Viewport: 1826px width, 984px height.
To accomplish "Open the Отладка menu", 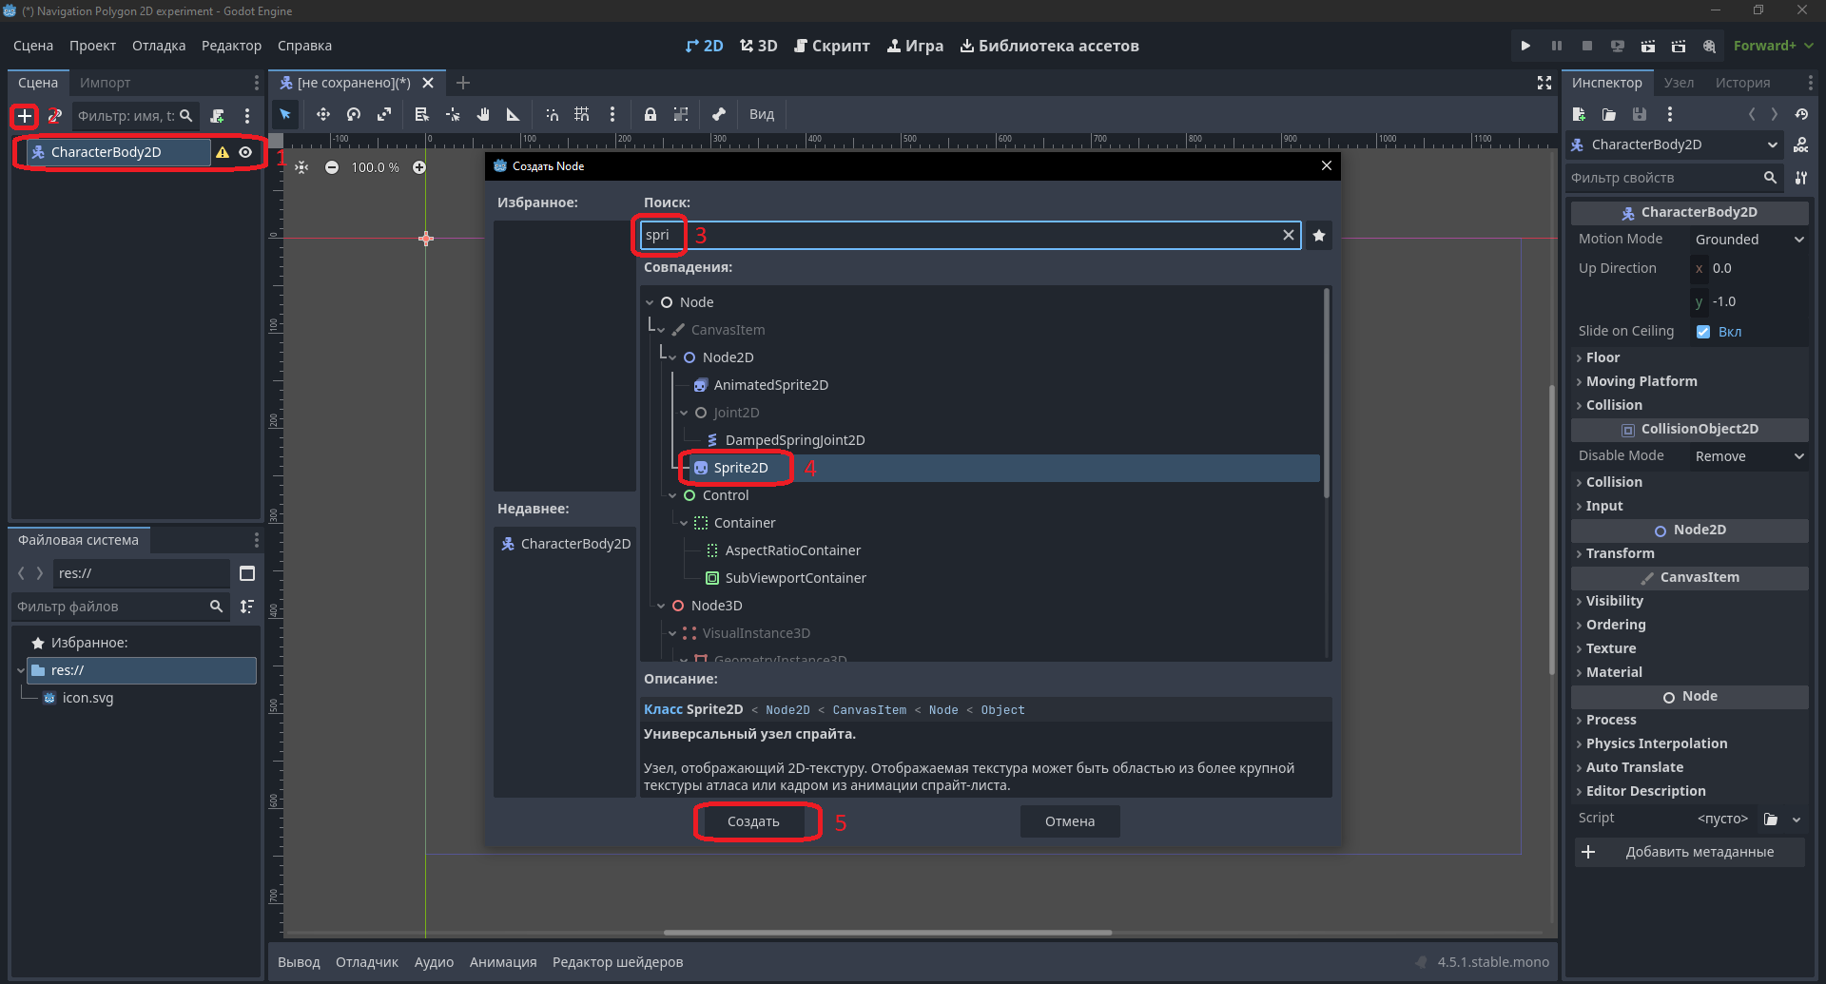I will (159, 46).
